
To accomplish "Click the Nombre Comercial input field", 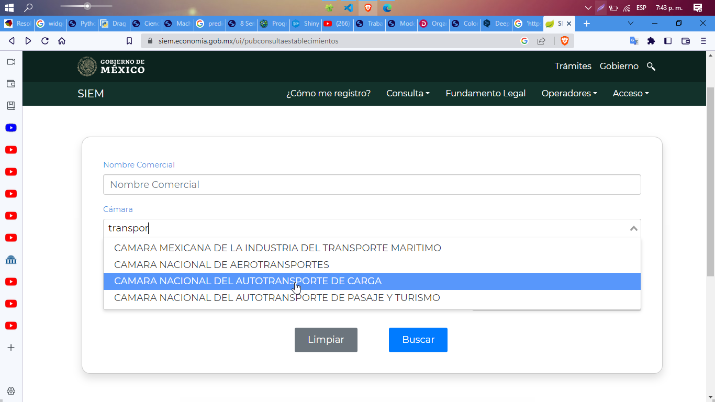I will (372, 184).
